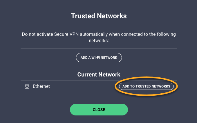Click the Ethernet network icon
Viewport: 197px width, 123px height.
pyautogui.click(x=27, y=86)
